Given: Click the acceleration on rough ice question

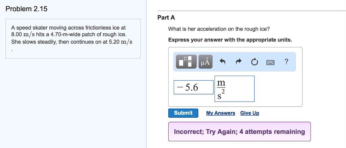Looking at the screenshot, I should tap(219, 29).
